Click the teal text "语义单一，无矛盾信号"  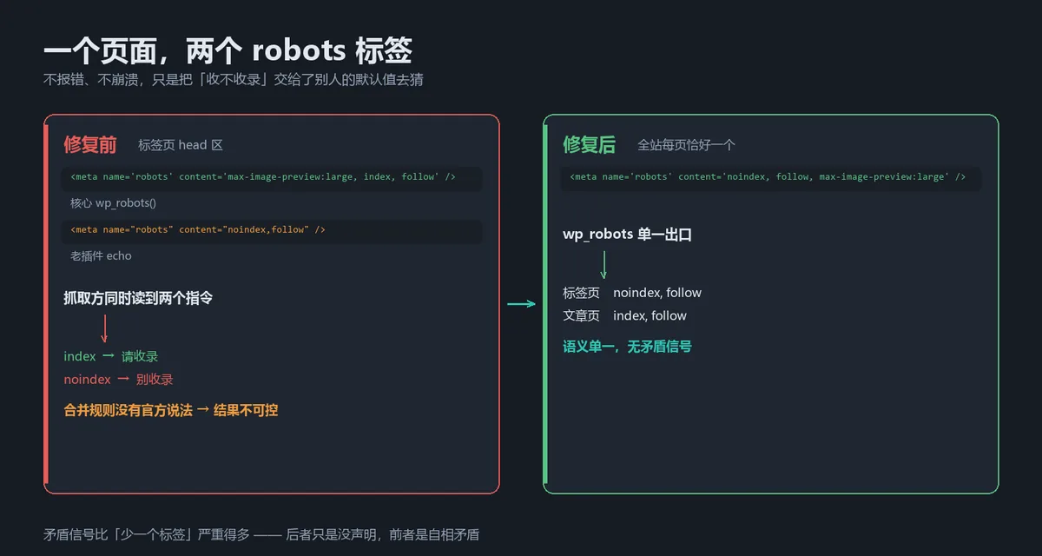click(x=627, y=346)
